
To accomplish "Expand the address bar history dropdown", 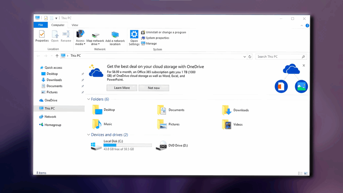I will (245, 57).
